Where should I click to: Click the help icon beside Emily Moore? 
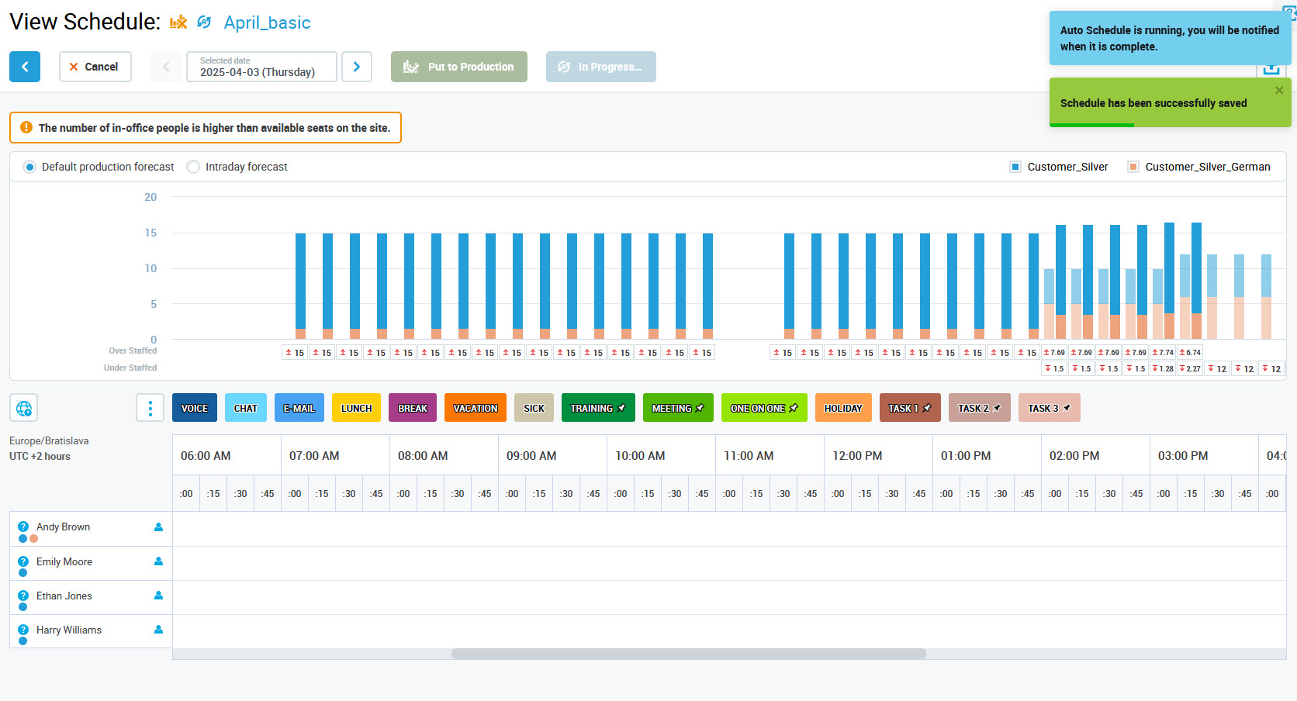point(23,561)
